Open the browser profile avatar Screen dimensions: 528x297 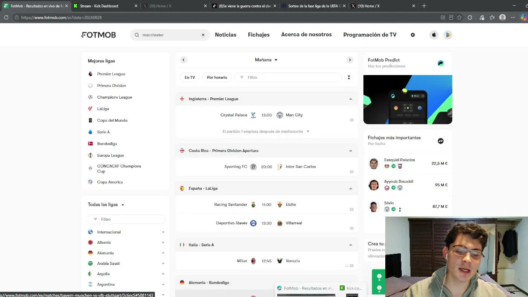pyautogui.click(x=502, y=17)
